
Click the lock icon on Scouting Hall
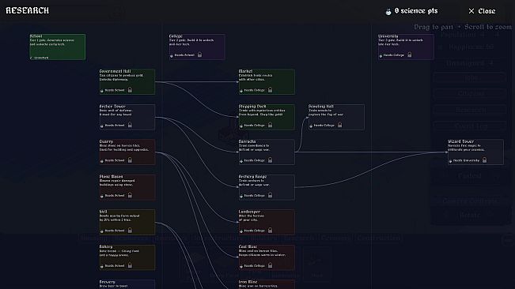pos(339,125)
